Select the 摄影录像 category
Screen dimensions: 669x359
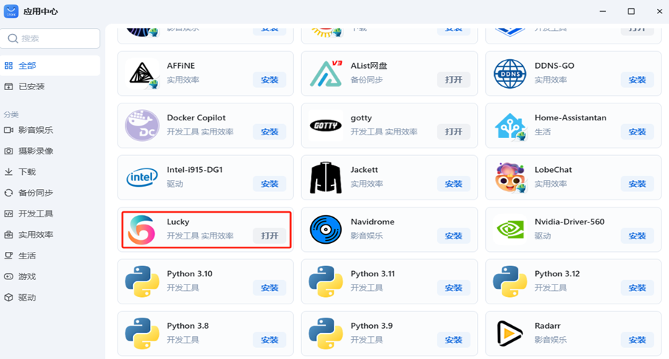pyautogui.click(x=50, y=151)
